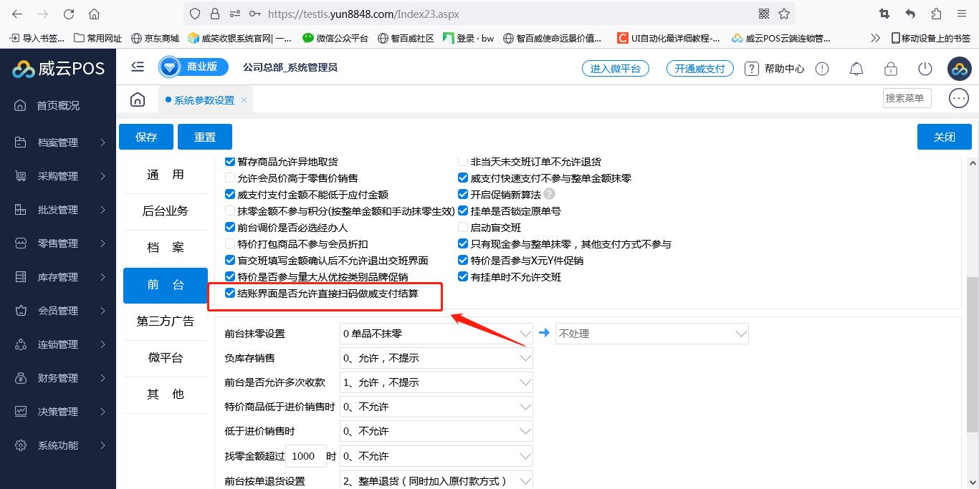Click the 搜索菜单 search field
This screenshot has width=979, height=489.
[x=906, y=98]
